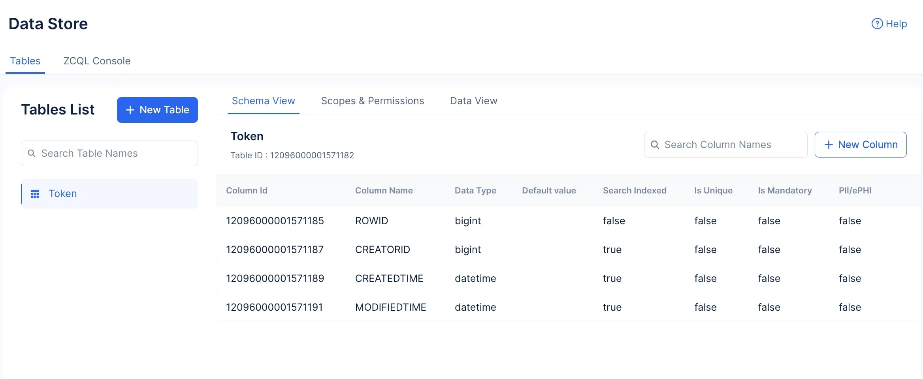923x379 pixels.
Task: Open the Tables tab
Action: tap(25, 61)
